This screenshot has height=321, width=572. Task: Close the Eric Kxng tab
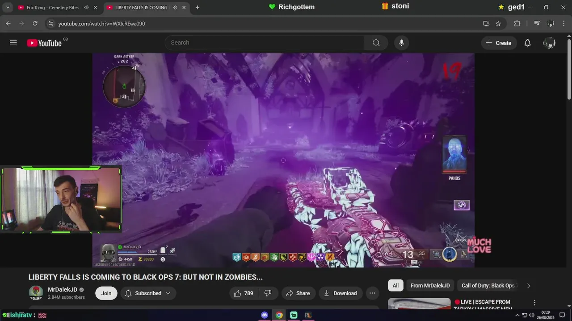(x=95, y=8)
